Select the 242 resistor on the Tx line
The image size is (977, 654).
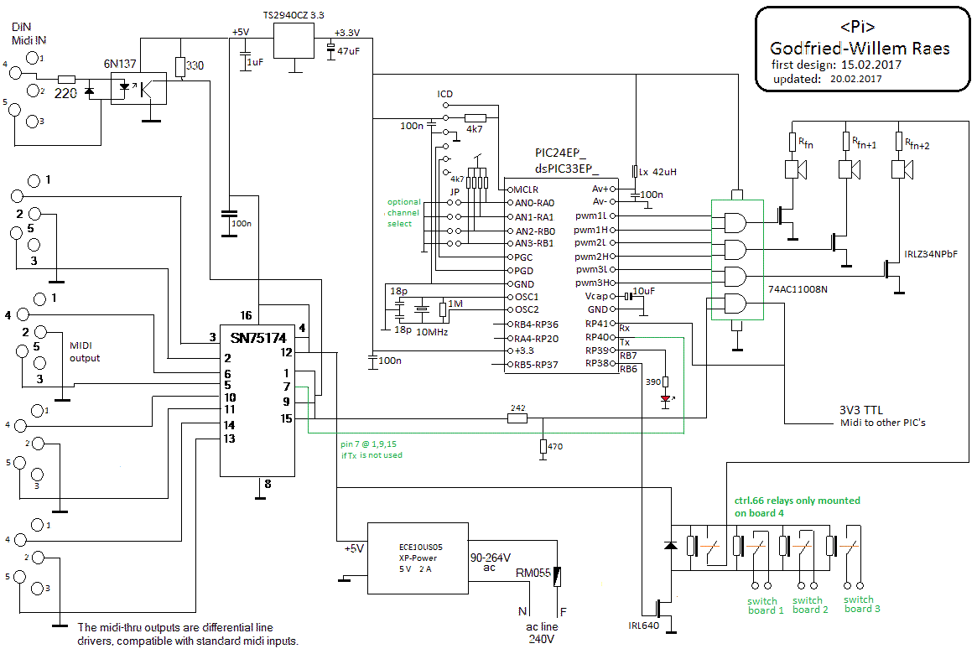click(x=517, y=418)
